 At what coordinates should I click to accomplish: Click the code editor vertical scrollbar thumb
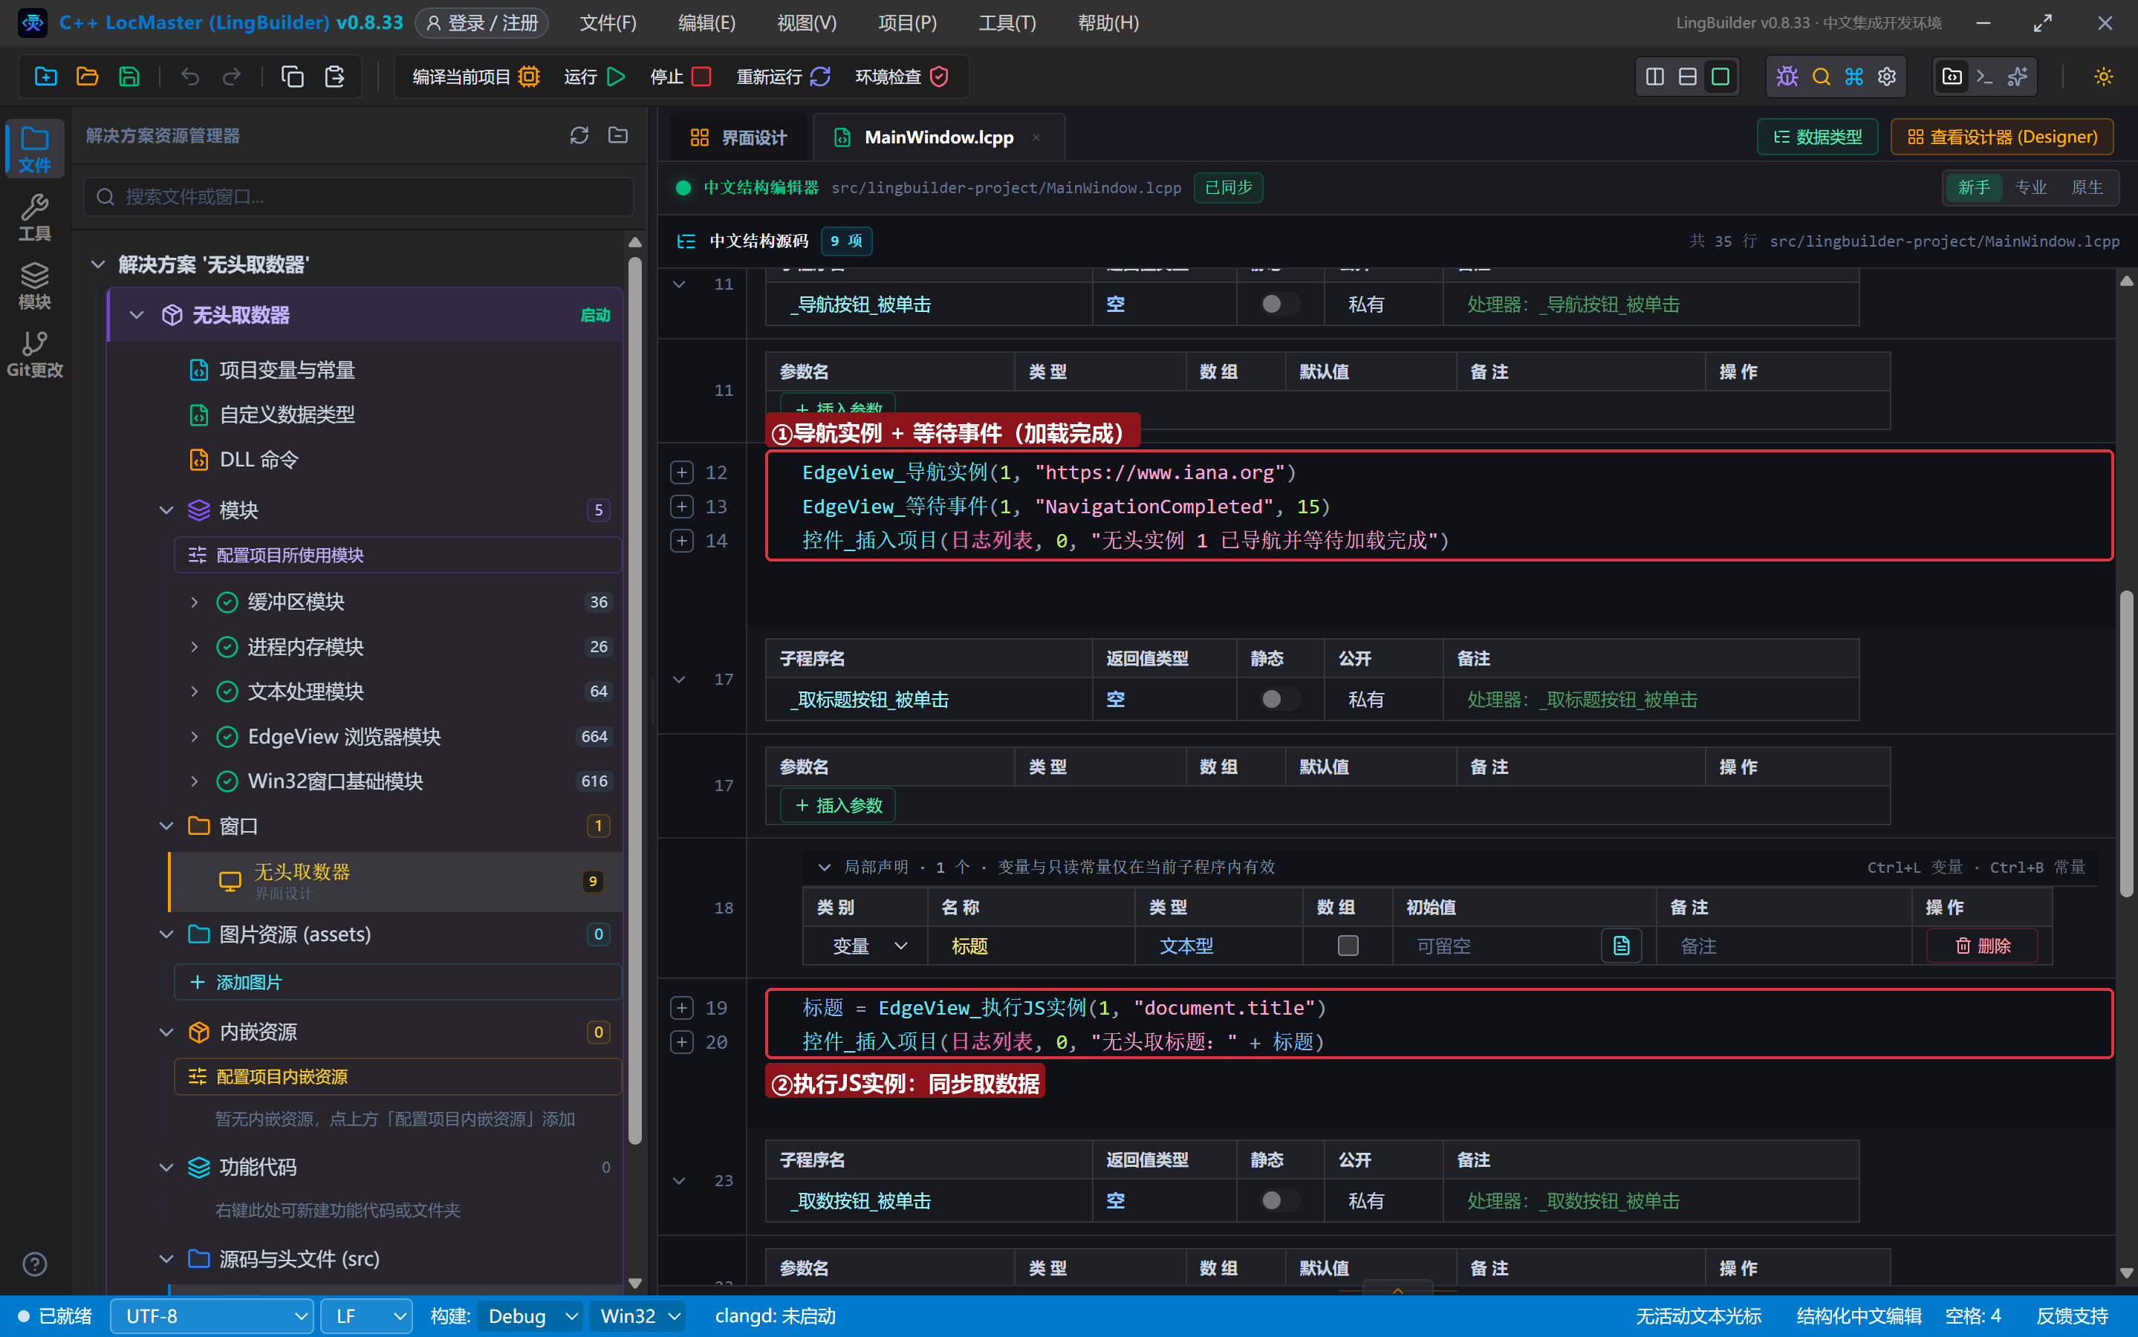click(x=2125, y=743)
